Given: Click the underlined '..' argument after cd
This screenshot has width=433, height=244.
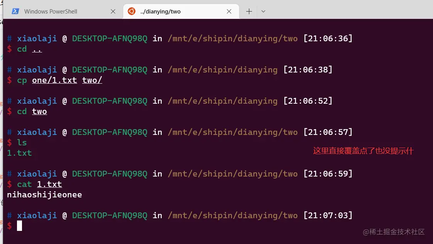Looking at the screenshot, I should pyautogui.click(x=37, y=49).
